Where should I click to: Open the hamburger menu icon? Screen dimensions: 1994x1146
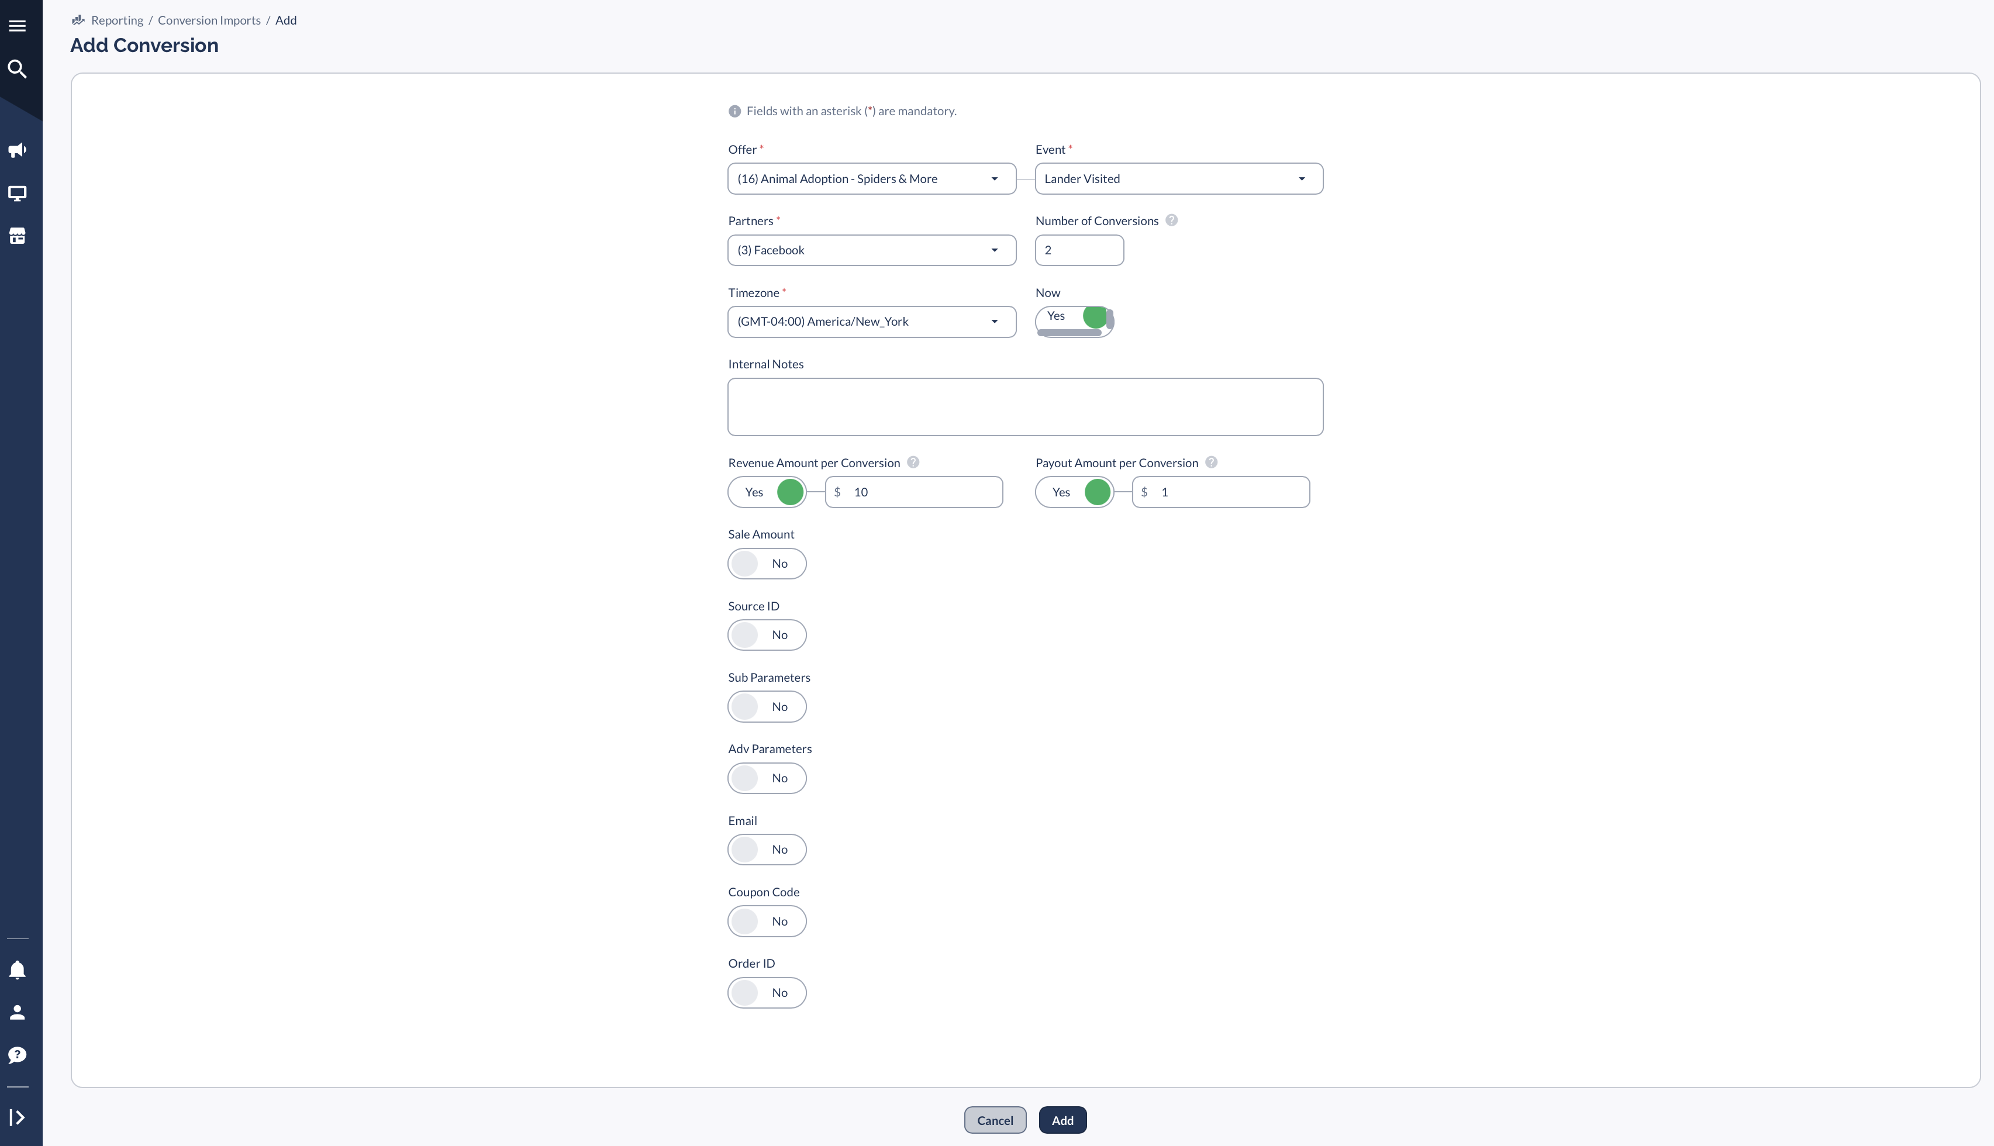pyautogui.click(x=18, y=26)
